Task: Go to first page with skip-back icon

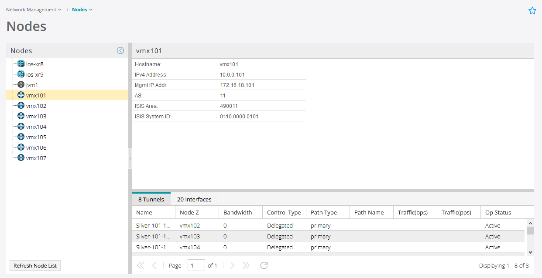Action: pos(141,265)
